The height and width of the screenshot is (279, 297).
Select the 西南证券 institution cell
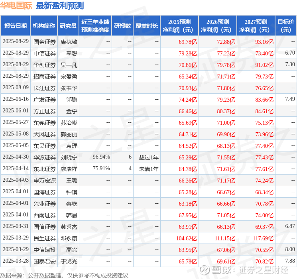(45, 215)
